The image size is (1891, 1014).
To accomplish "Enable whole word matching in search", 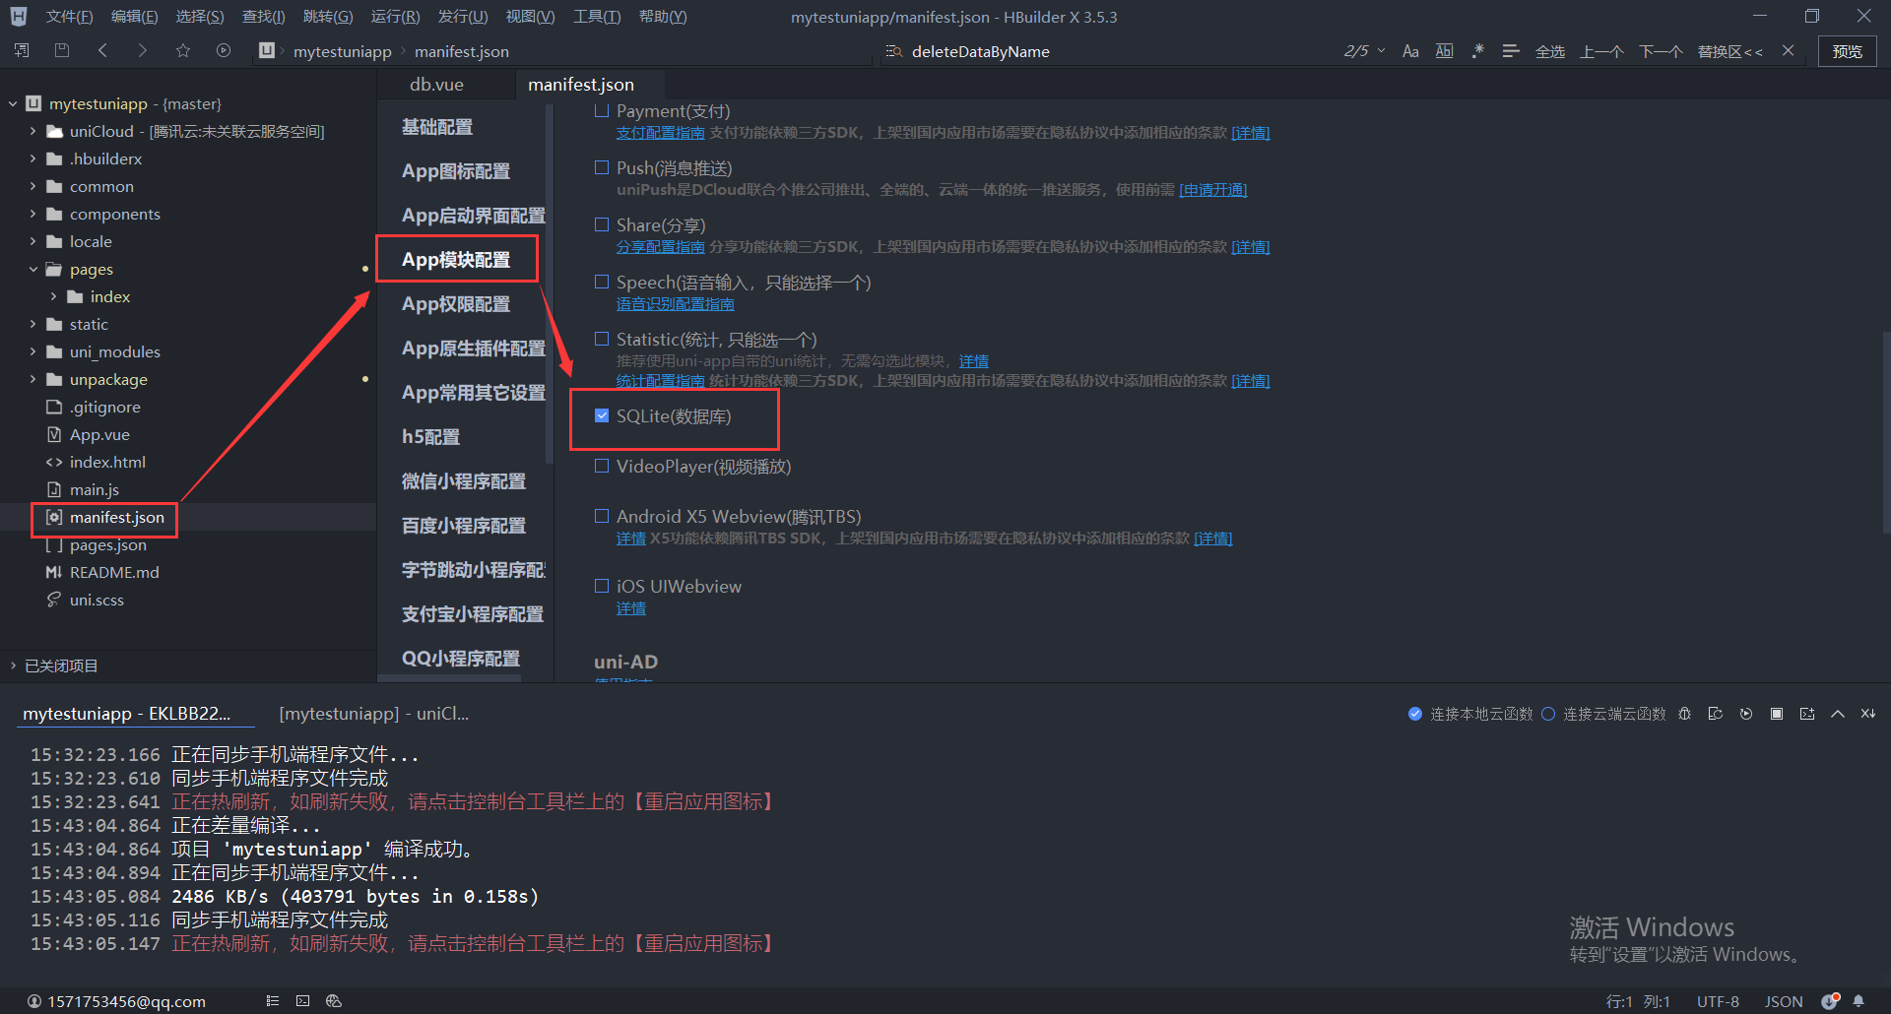I will click(x=1445, y=51).
